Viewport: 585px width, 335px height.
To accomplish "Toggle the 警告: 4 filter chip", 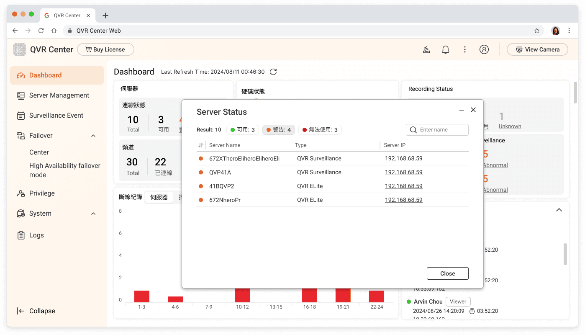I will click(279, 130).
